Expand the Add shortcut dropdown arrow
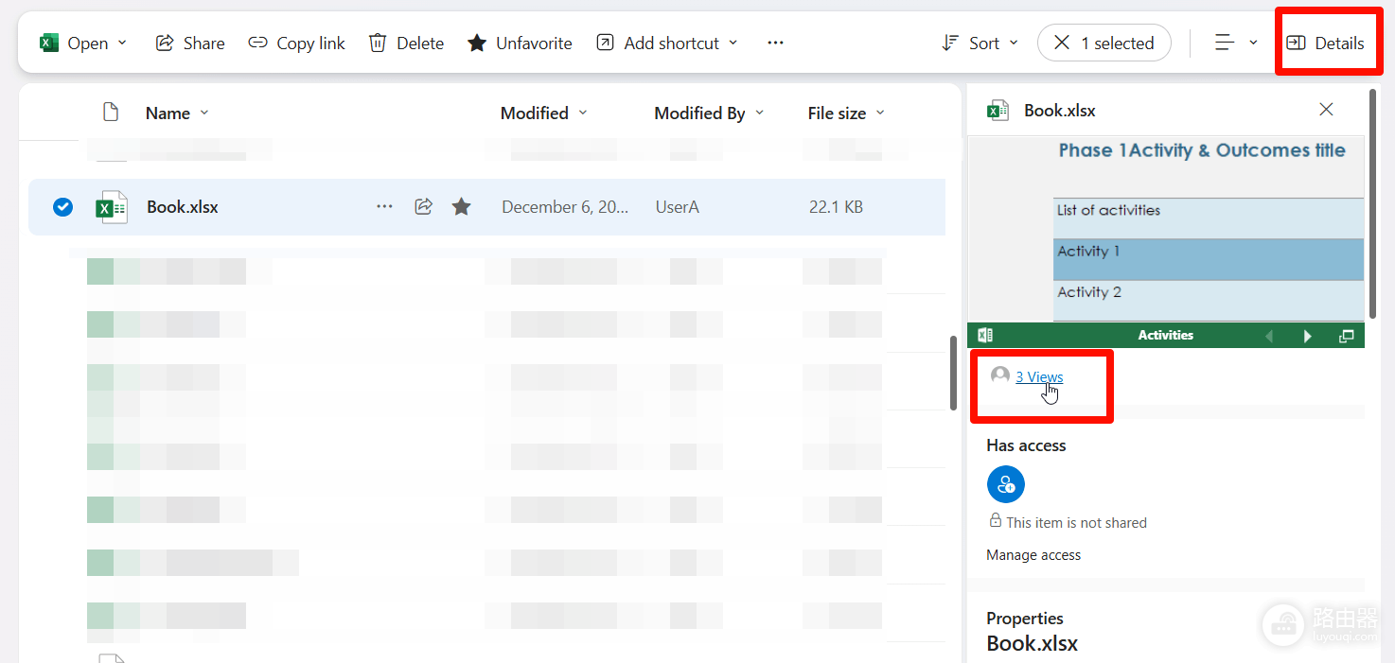The image size is (1395, 663). pyautogui.click(x=733, y=44)
